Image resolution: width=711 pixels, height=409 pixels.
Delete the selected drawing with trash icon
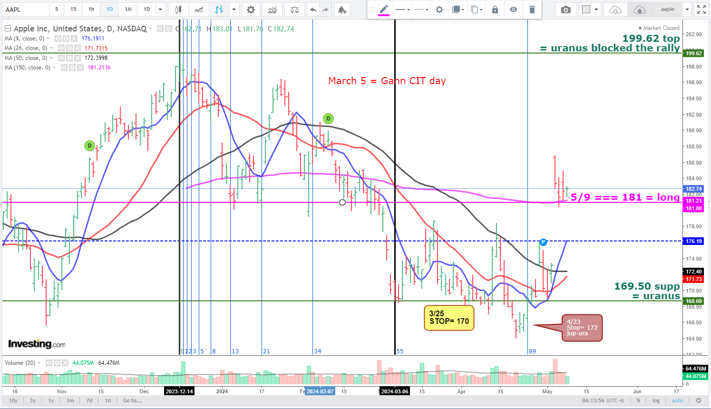tap(532, 10)
